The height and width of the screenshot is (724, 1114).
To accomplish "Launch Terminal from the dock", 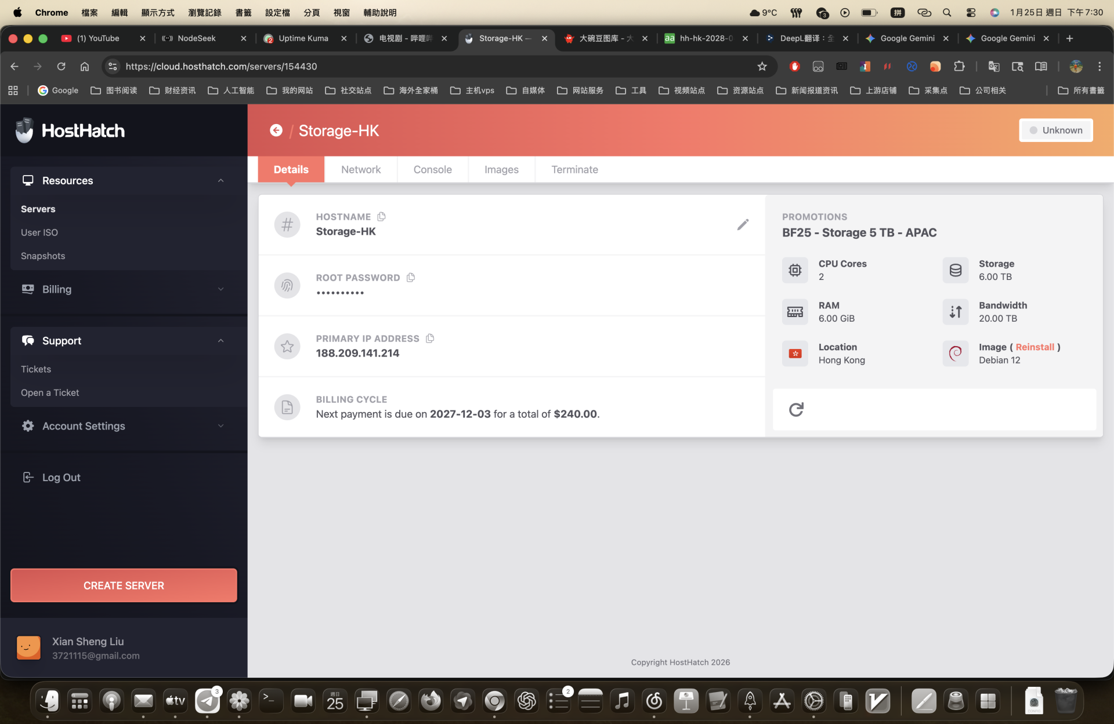I will [271, 701].
